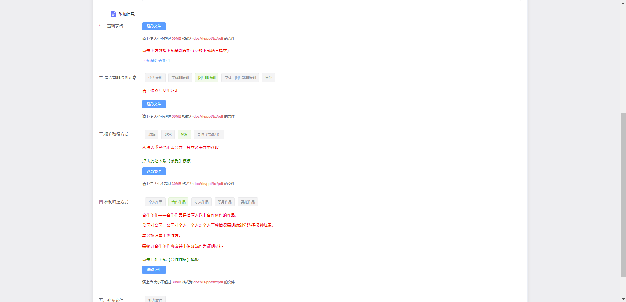
Task: Deselect the 承受 option
Action: coord(184,134)
